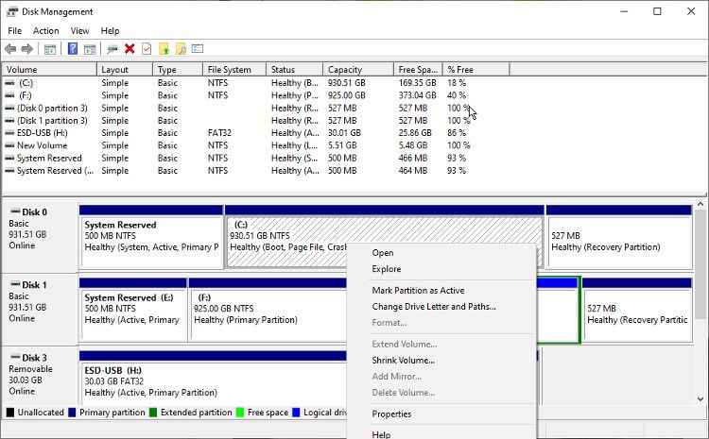Image resolution: width=709 pixels, height=439 pixels.
Task: Click the red X Delete toolbar icon
Action: pos(130,49)
